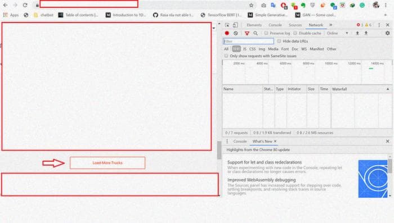Image resolution: width=394 pixels, height=223 pixels.
Task: Select the Console tab in the bottom drawer
Action: coord(240,142)
